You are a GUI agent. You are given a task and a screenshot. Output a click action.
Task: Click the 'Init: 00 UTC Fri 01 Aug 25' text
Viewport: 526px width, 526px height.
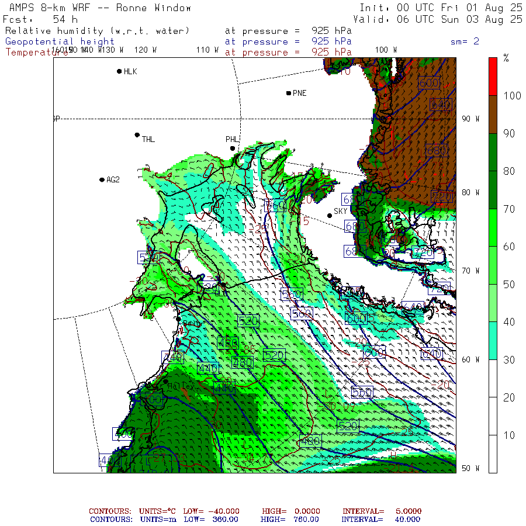coord(441,8)
